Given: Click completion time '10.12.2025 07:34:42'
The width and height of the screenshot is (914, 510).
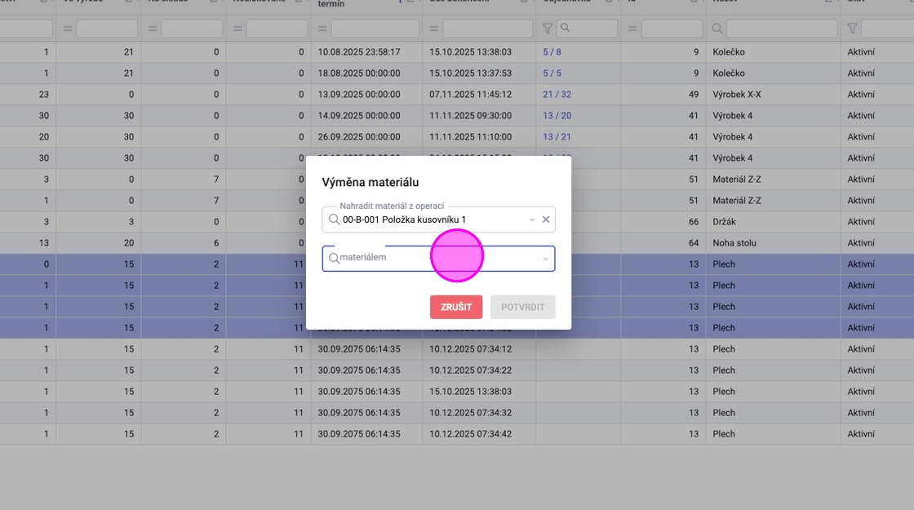Looking at the screenshot, I should point(470,434).
